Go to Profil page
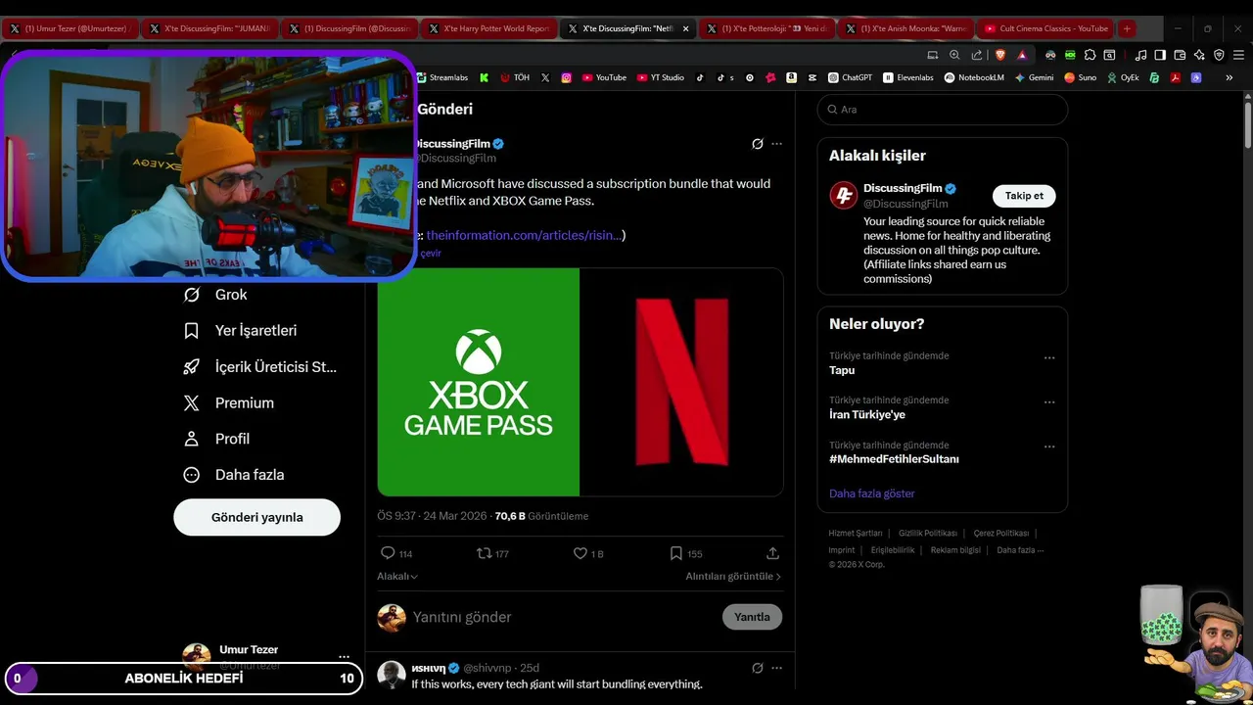This screenshot has height=705, width=1253. [216, 439]
